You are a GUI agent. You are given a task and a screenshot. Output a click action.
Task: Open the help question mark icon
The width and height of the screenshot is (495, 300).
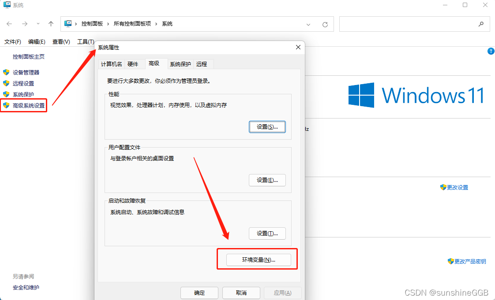pyautogui.click(x=491, y=51)
